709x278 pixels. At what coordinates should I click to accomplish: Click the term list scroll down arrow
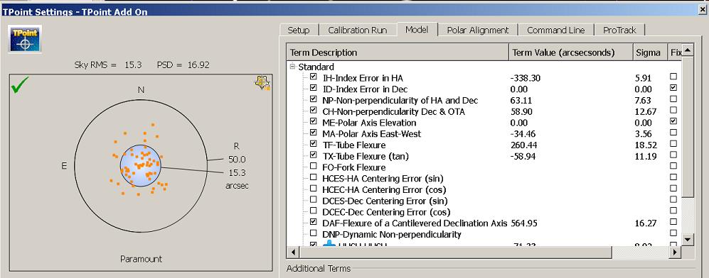click(687, 240)
